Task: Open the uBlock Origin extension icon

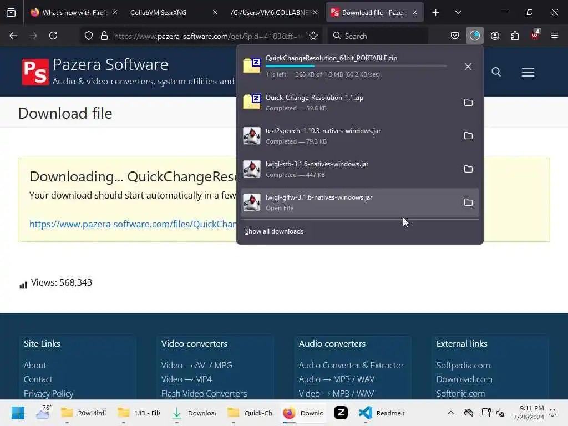Action: pos(535,35)
